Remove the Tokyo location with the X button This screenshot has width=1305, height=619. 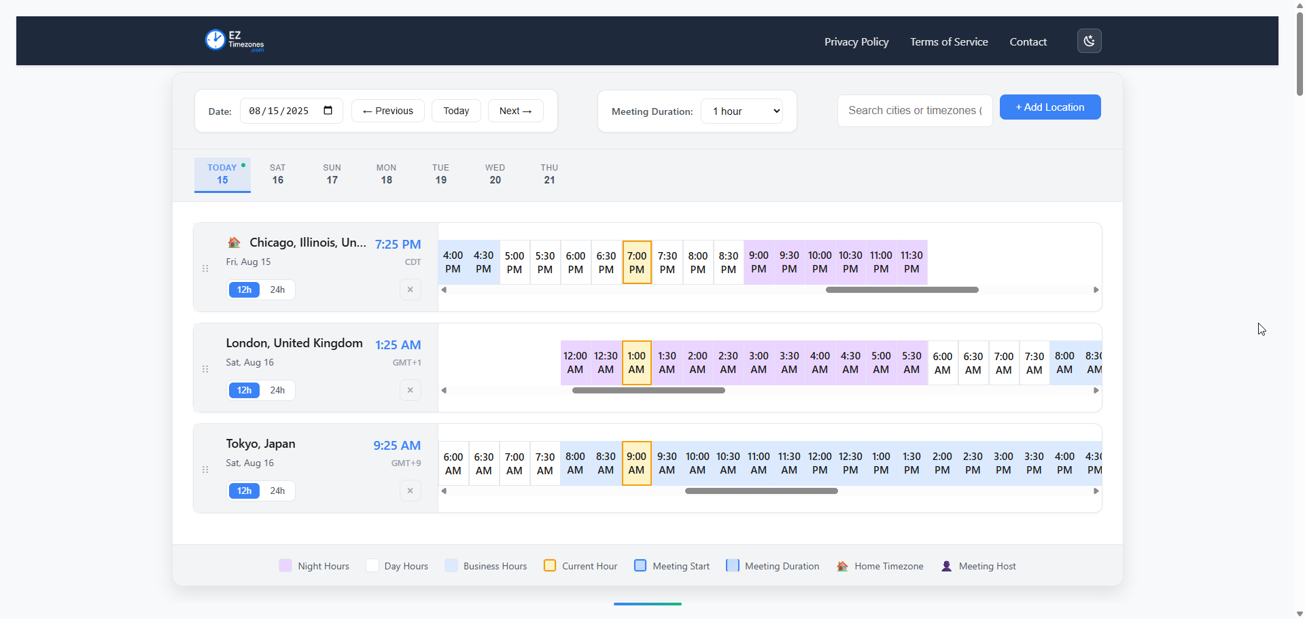coord(410,491)
